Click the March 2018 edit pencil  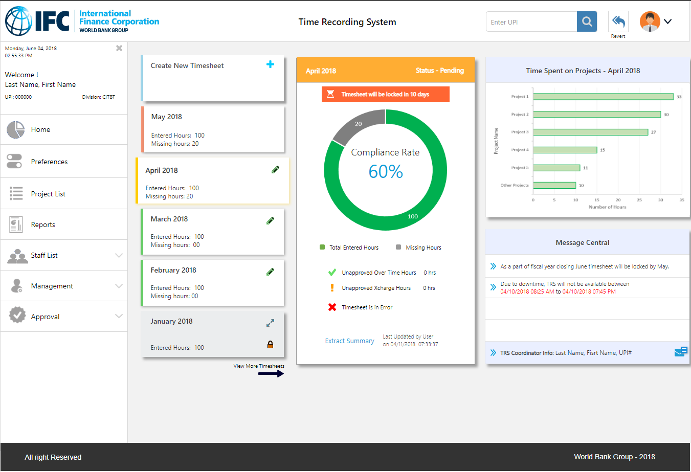point(270,221)
